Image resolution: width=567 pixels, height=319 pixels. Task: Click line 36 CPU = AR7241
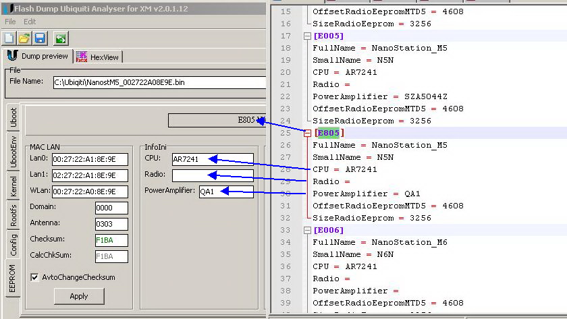click(345, 266)
